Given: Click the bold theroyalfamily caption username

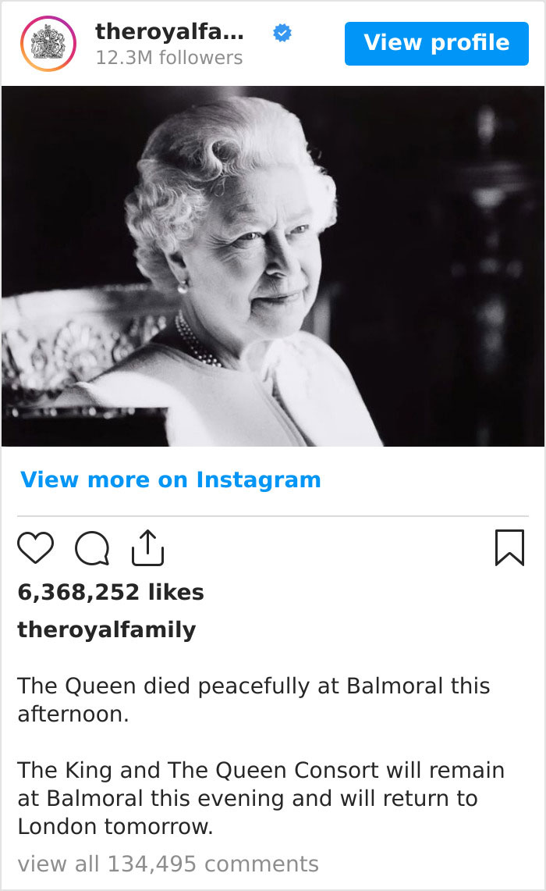Looking at the screenshot, I should (x=108, y=629).
